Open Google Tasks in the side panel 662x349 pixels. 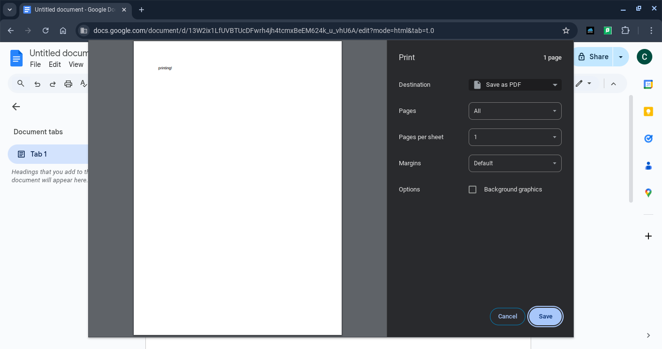click(648, 139)
